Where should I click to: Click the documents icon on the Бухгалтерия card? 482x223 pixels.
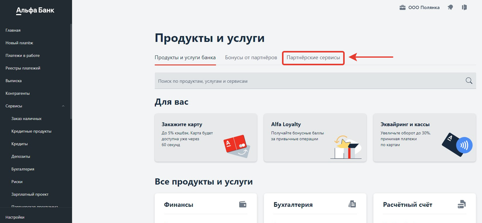tap(352, 204)
